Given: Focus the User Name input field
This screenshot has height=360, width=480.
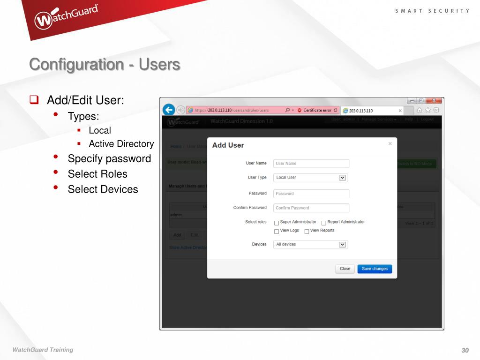Looking at the screenshot, I should [311, 164].
